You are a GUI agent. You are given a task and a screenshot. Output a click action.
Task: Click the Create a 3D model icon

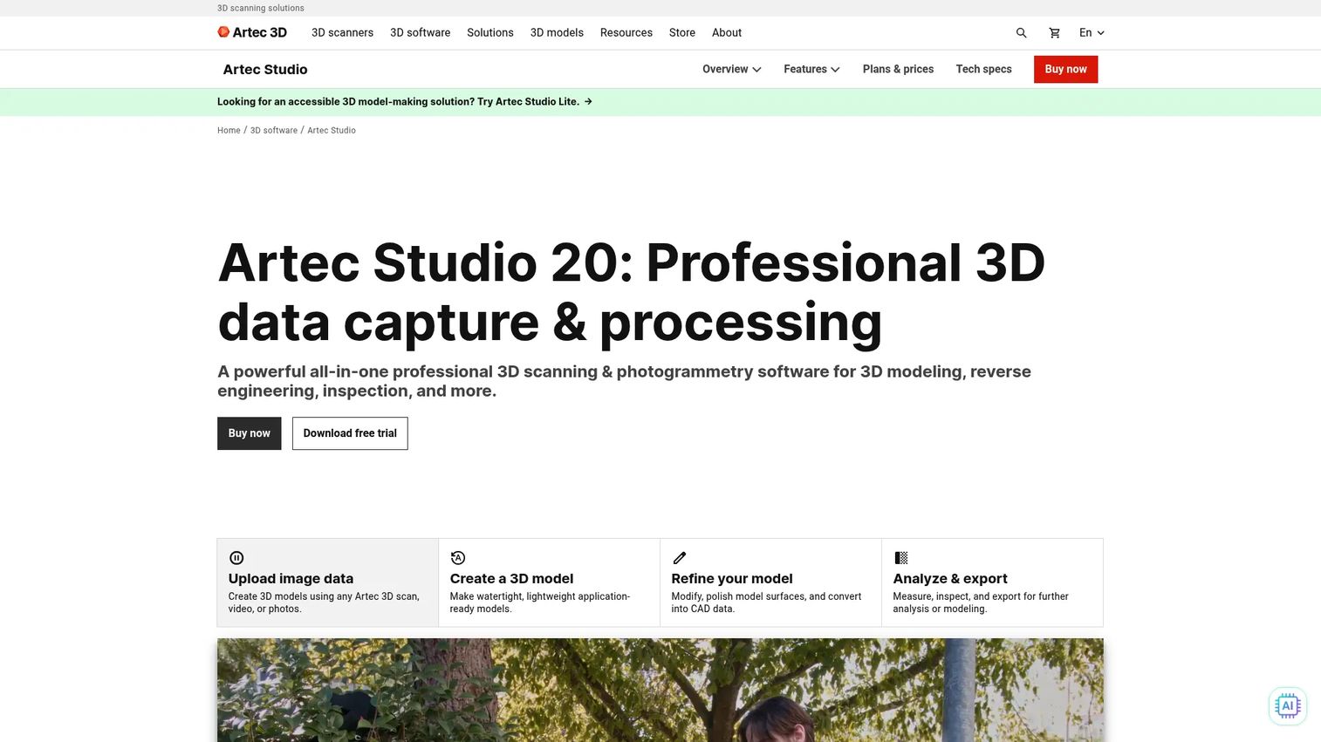tap(458, 558)
